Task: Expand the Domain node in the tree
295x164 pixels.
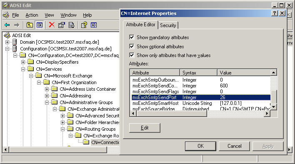Action: tap(7, 42)
